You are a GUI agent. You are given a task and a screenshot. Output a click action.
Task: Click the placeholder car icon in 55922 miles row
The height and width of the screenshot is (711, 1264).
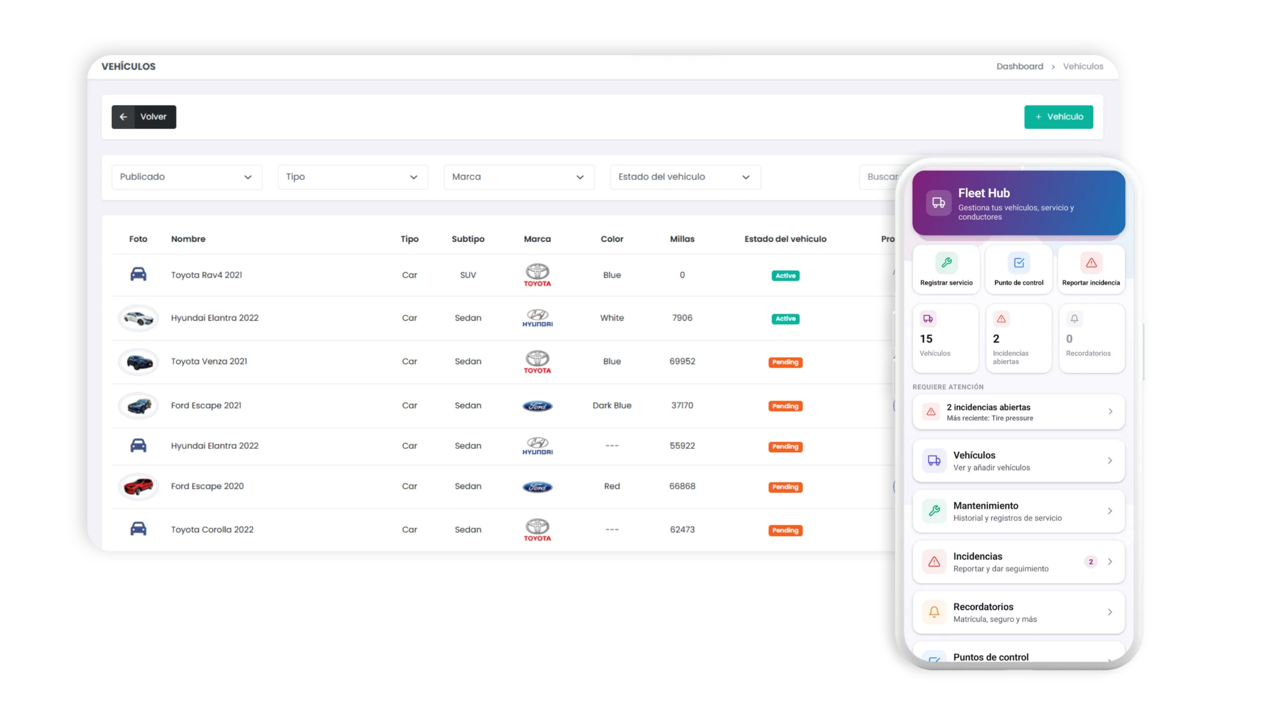[138, 445]
